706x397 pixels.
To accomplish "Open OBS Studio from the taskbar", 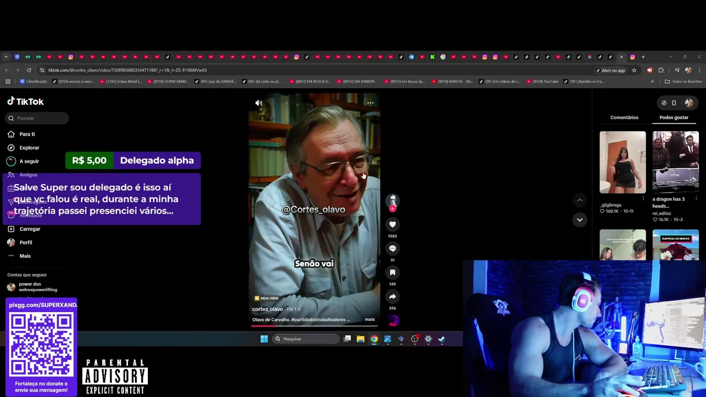I will 415,339.
